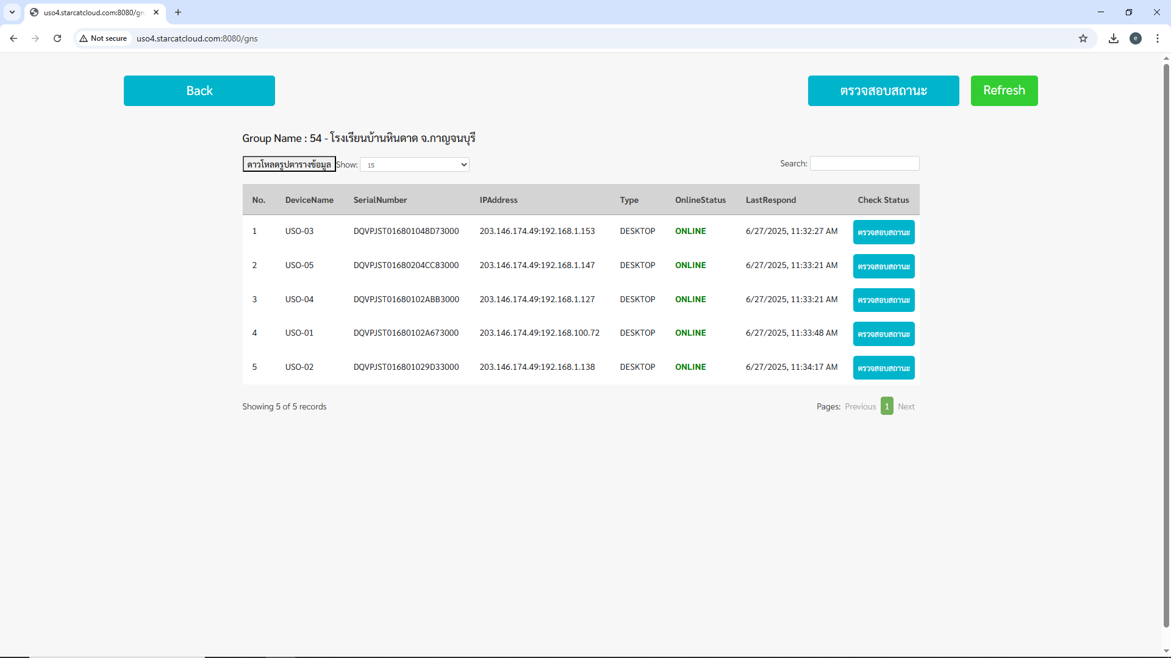Click last respond time 11:33:48 AM
Viewport: 1171px width, 658px height.
[792, 333]
